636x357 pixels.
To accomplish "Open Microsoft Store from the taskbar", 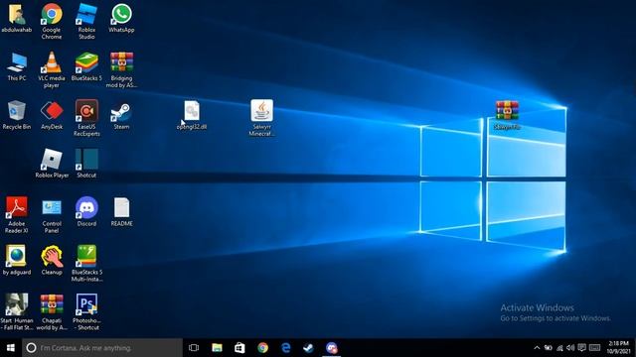I will pyautogui.click(x=239, y=348).
